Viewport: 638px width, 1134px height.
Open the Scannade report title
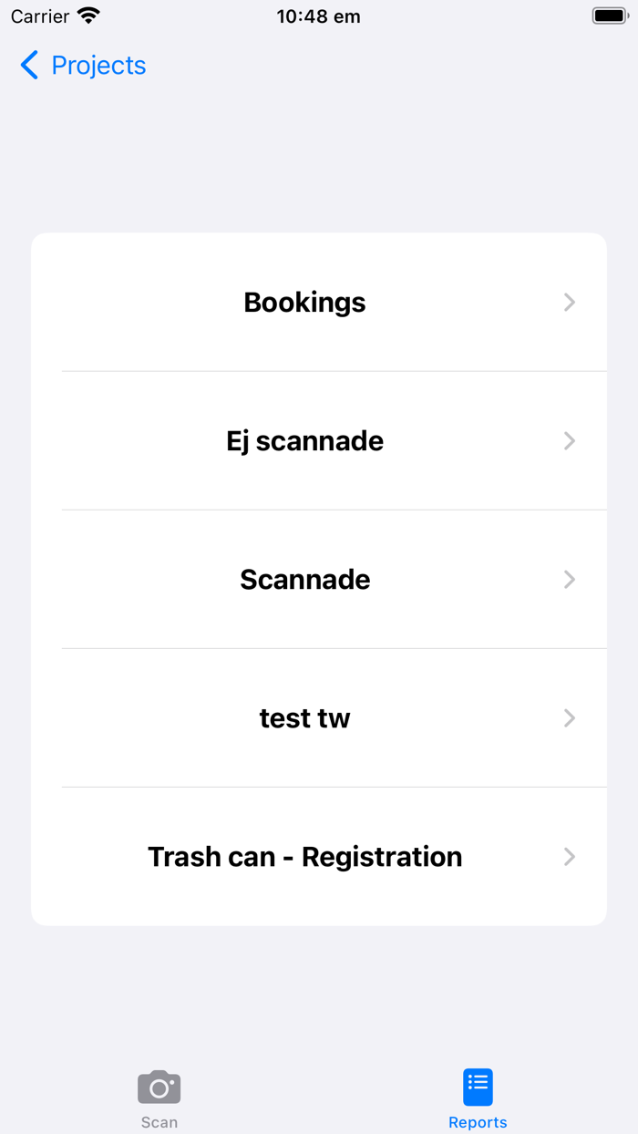[304, 579]
